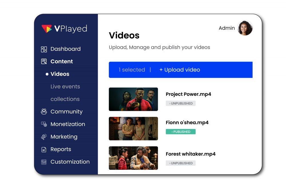Screen dimensions: 286x190
Task: Expand the Videos submenu item
Action: pos(60,74)
